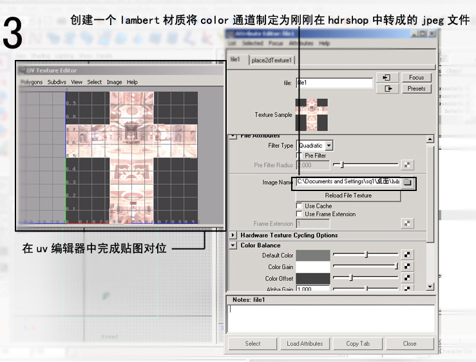Click Reload File Texture button
This screenshot has width=476, height=362.
click(348, 196)
